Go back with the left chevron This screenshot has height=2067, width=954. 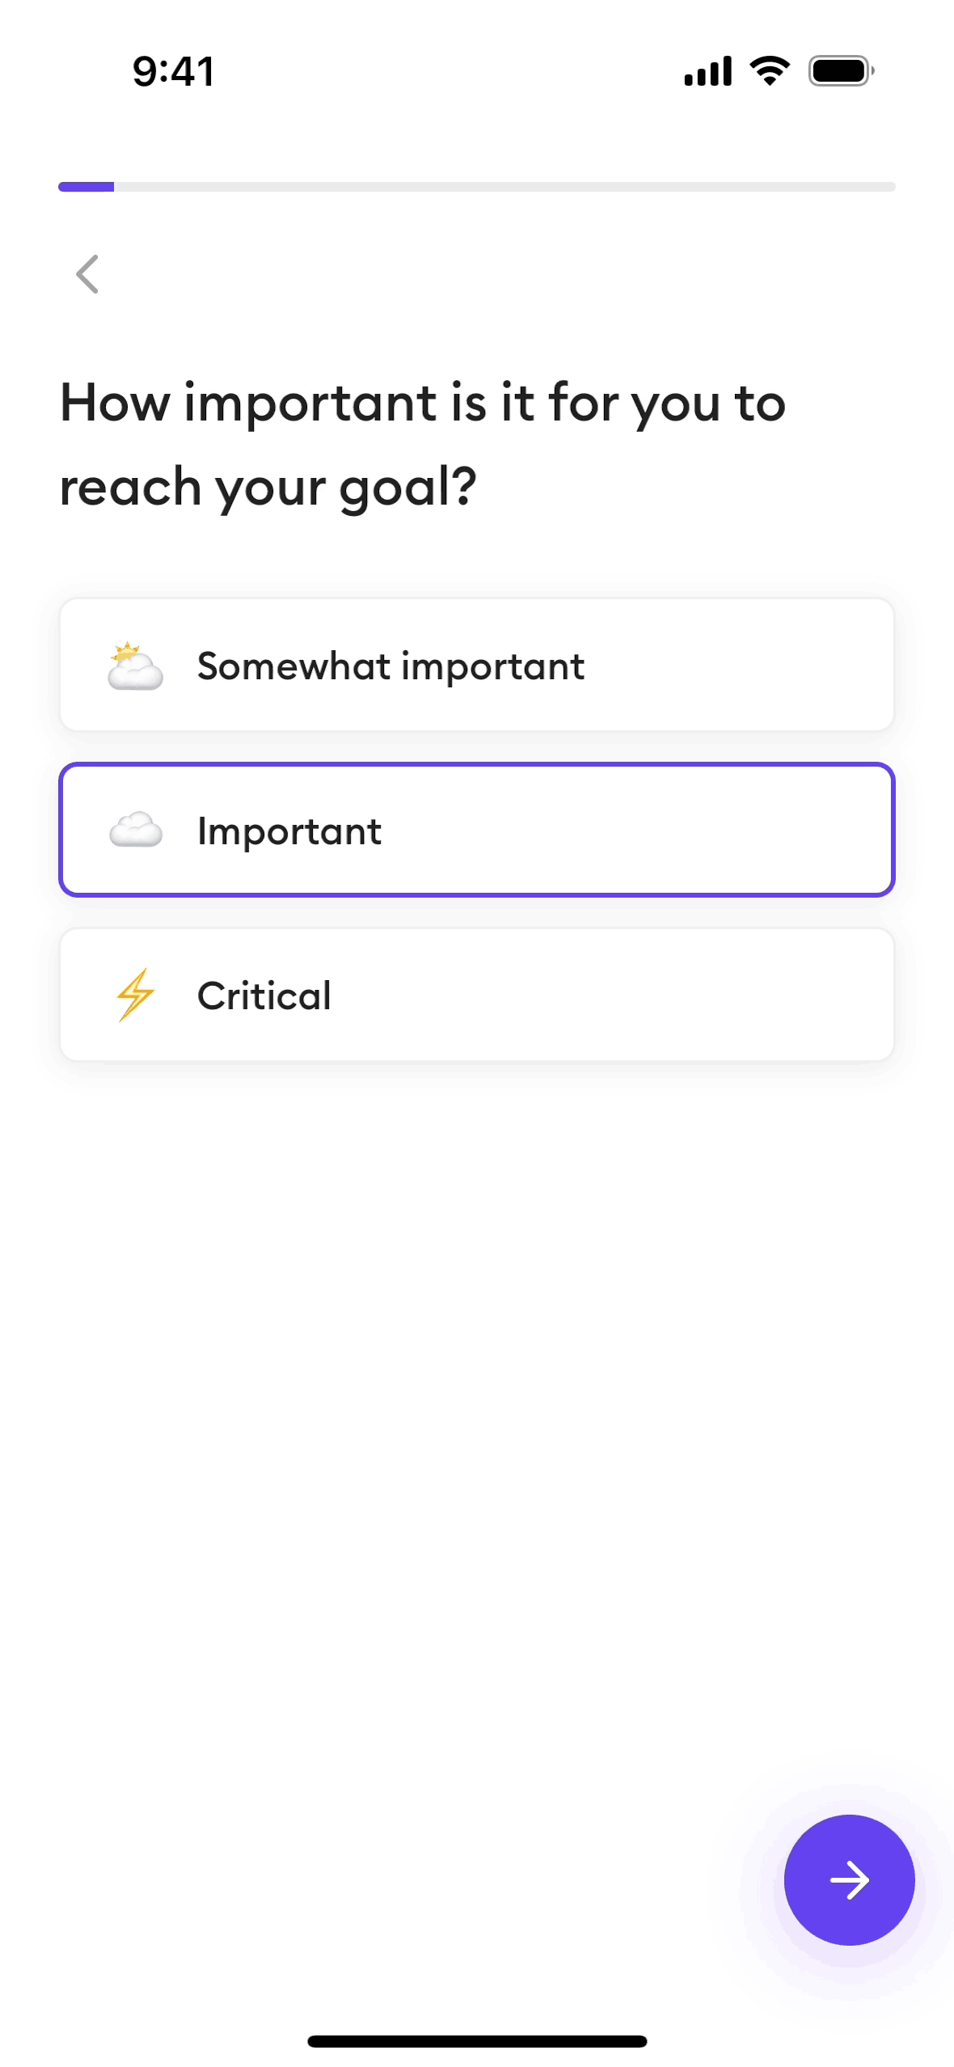pos(87,274)
